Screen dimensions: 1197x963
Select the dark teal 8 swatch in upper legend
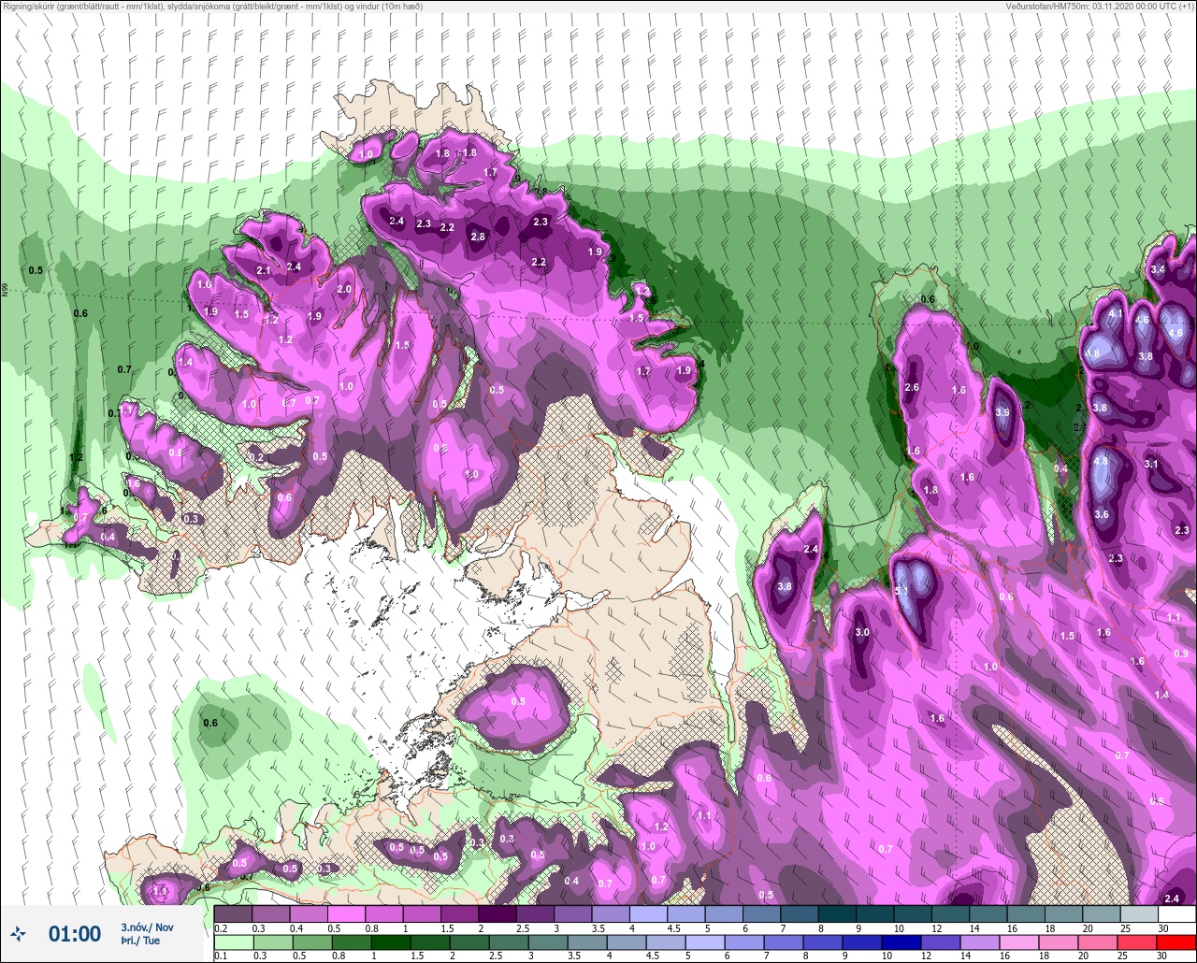tap(837, 913)
